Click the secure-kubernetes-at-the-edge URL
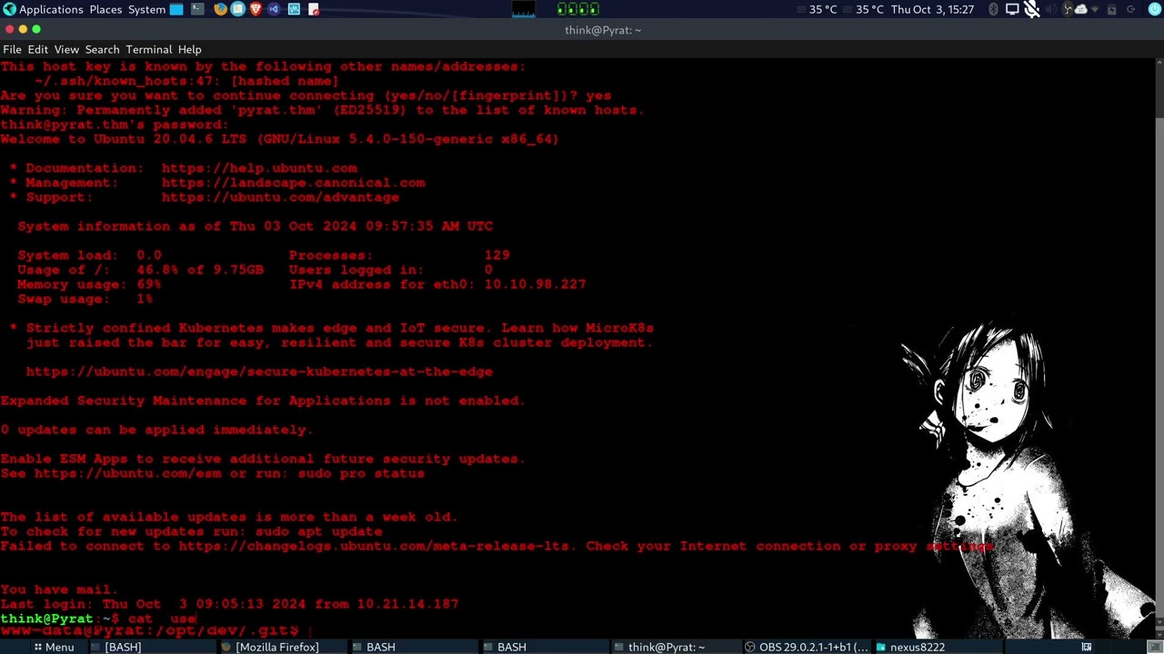1164x654 pixels. pyautogui.click(x=259, y=372)
